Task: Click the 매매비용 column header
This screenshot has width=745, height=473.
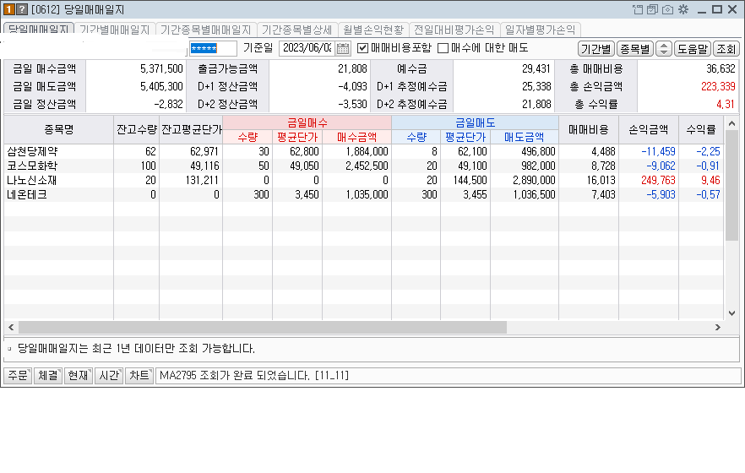Action: [x=589, y=129]
